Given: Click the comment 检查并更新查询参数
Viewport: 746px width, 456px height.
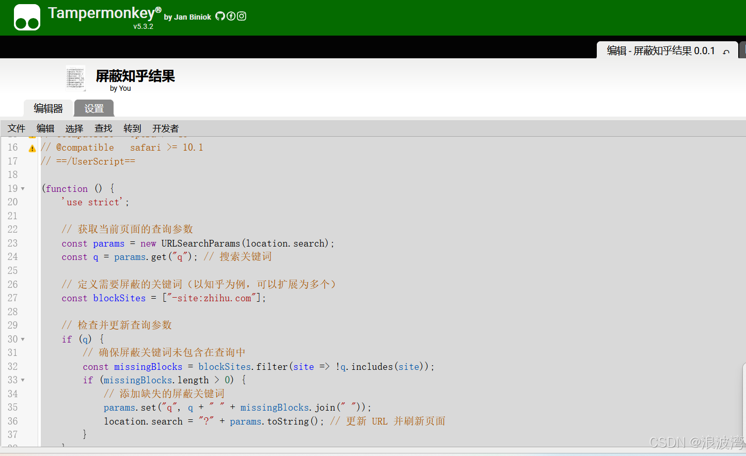Looking at the screenshot, I should pyautogui.click(x=117, y=325).
